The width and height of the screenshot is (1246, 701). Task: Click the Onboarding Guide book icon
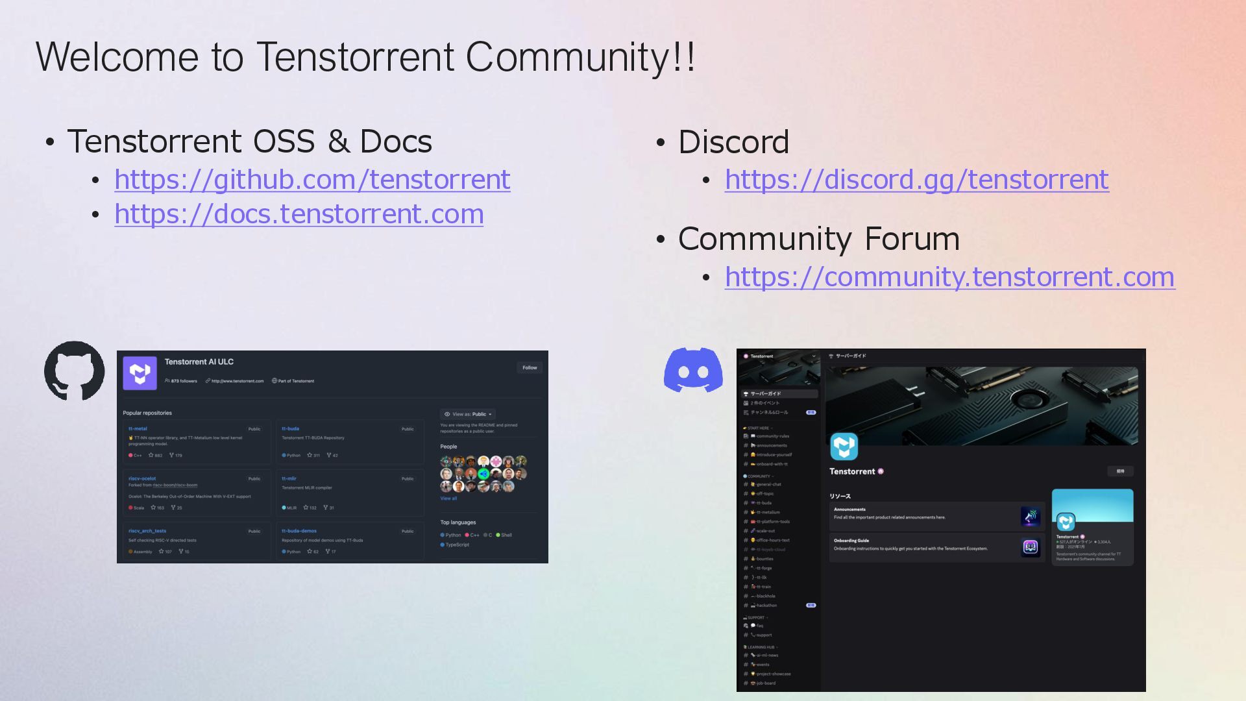pos(1030,547)
